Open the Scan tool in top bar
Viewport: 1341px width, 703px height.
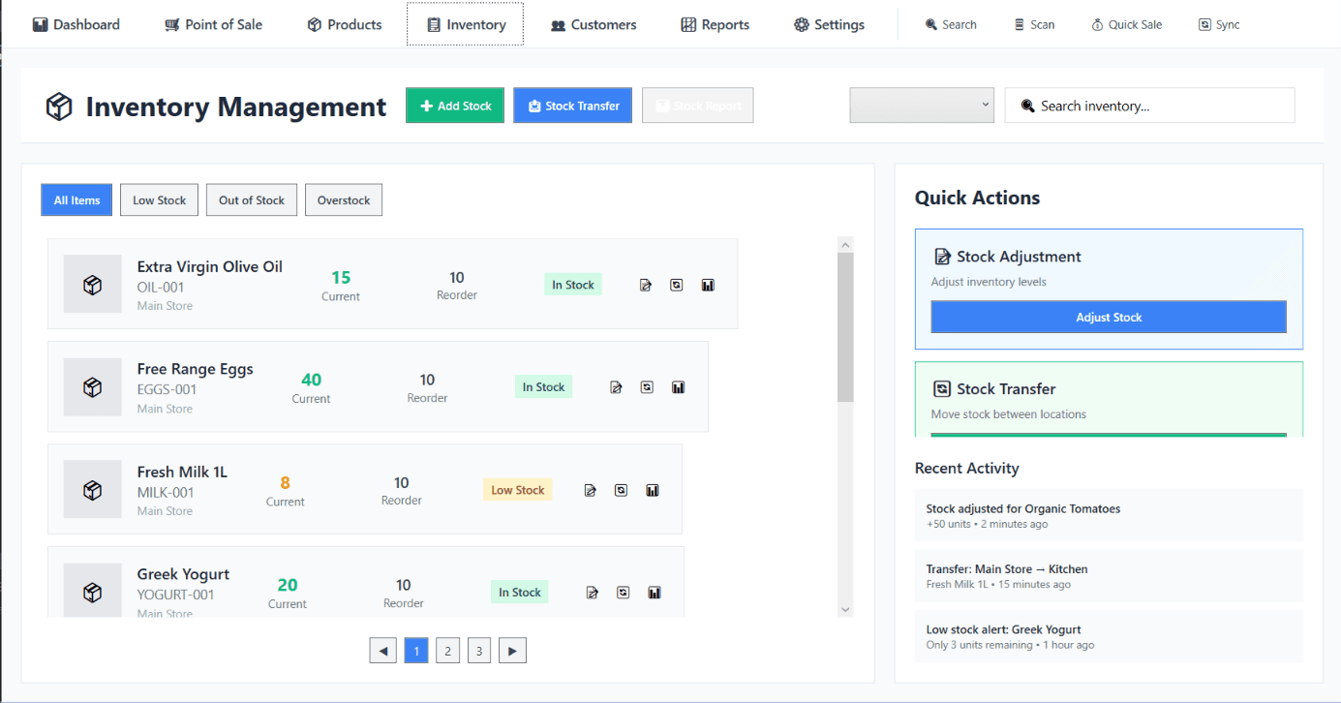(1034, 24)
